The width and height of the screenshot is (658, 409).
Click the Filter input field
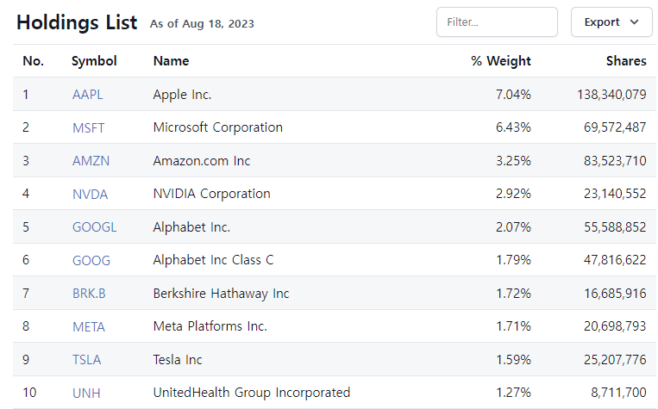click(x=497, y=22)
